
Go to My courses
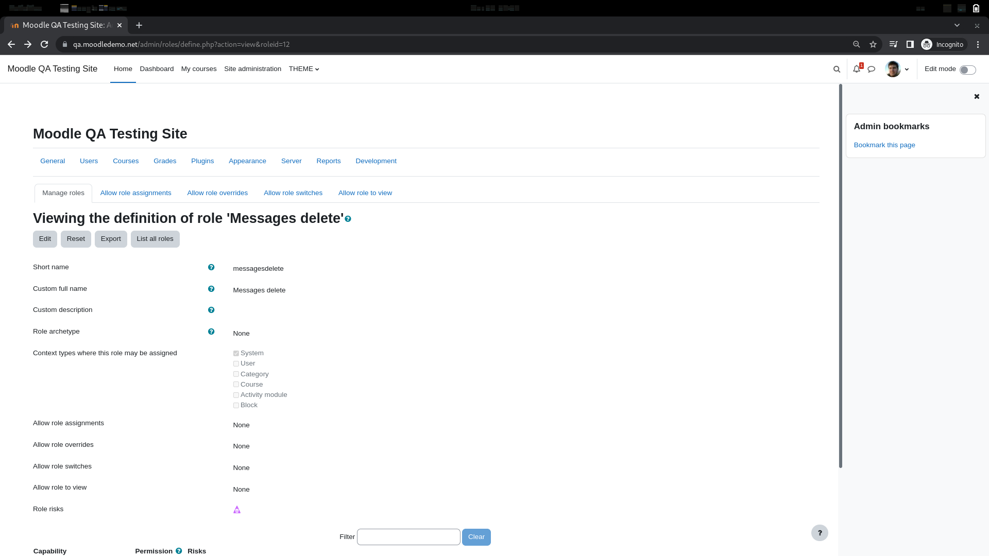coord(199,69)
